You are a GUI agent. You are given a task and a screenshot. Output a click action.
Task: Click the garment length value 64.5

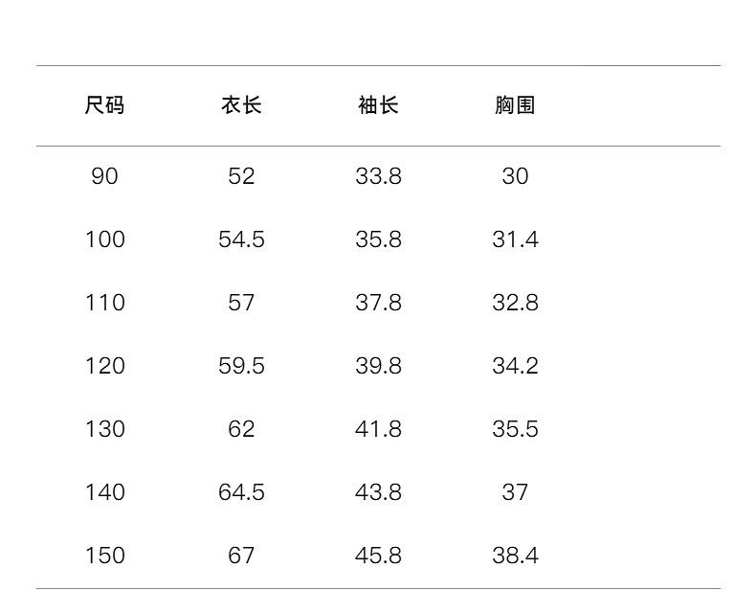point(241,492)
